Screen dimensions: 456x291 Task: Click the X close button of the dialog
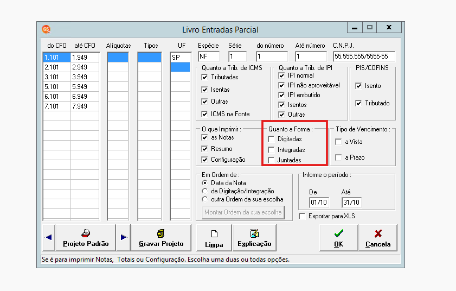[389, 27]
